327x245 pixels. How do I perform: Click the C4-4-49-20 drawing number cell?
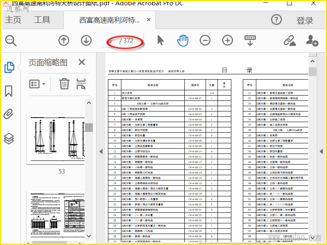[195, 205]
